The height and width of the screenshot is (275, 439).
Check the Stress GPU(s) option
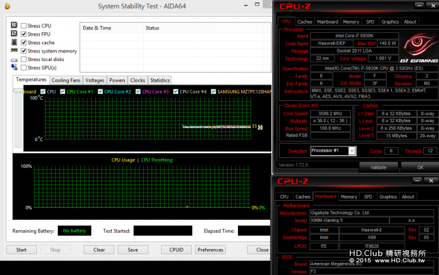[24, 67]
